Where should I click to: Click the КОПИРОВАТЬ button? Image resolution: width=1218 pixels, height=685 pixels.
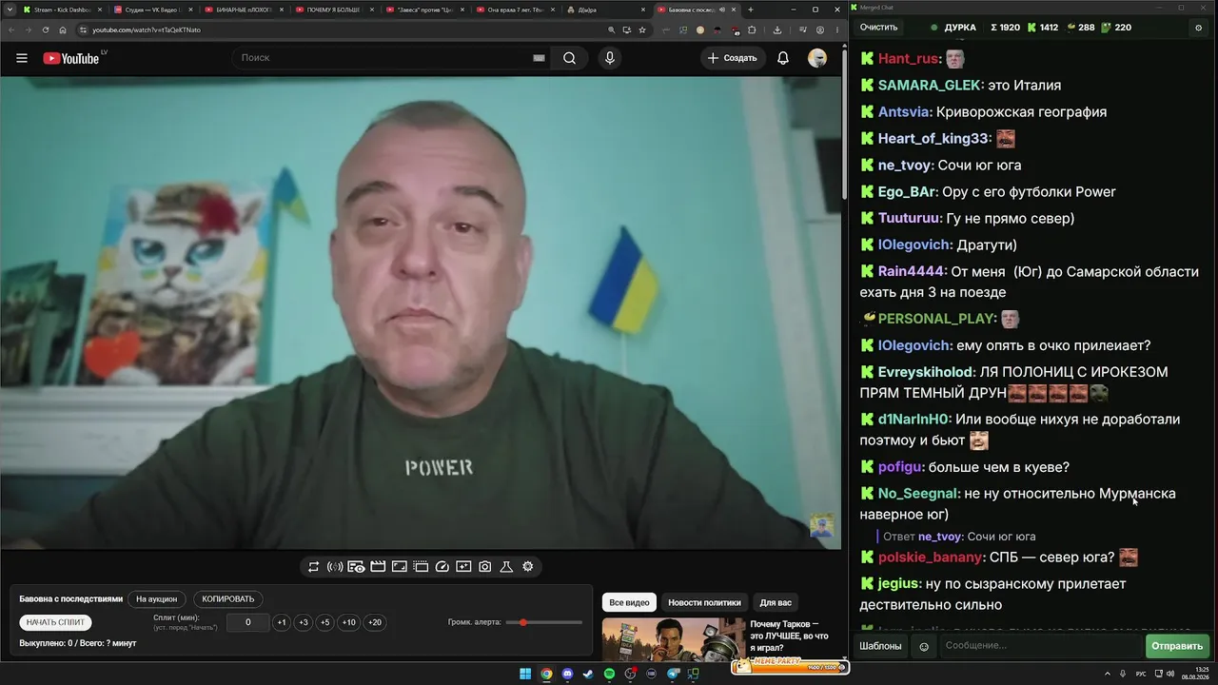(x=228, y=599)
